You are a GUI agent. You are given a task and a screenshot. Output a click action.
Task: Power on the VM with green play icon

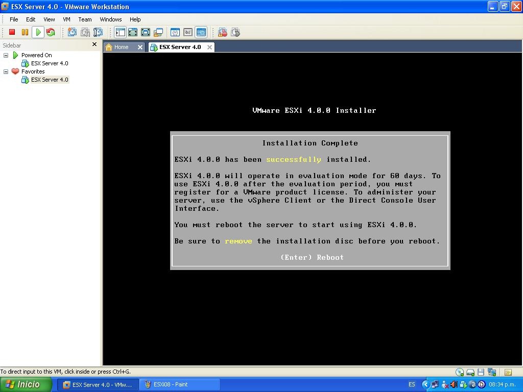click(x=38, y=32)
